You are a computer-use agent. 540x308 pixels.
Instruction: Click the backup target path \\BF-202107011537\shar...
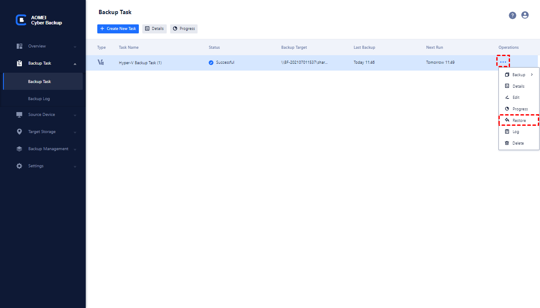pyautogui.click(x=305, y=62)
